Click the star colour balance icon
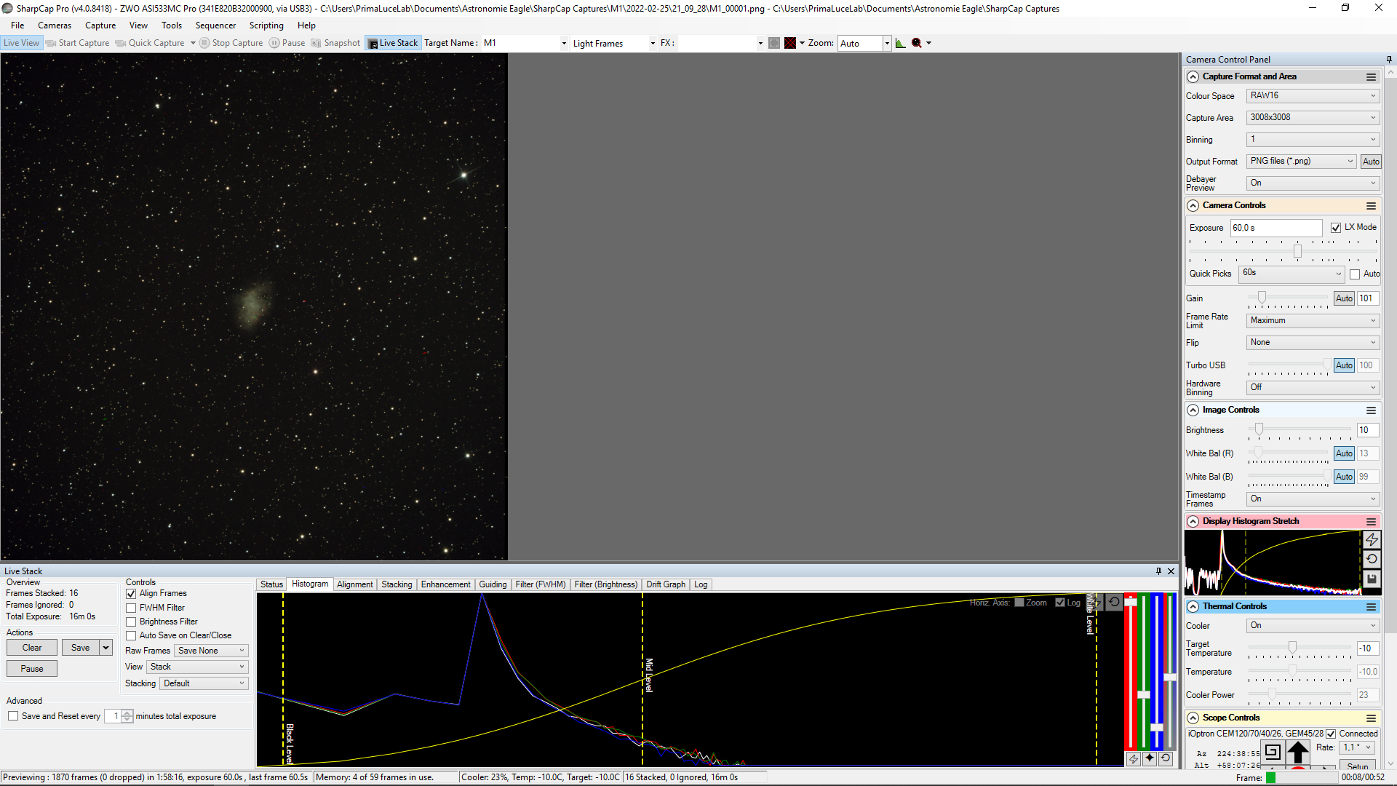 coord(1150,758)
